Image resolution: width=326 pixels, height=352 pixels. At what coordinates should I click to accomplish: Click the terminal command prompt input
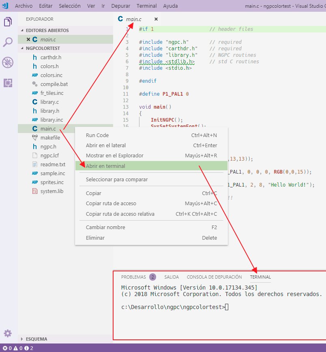pos(227,307)
